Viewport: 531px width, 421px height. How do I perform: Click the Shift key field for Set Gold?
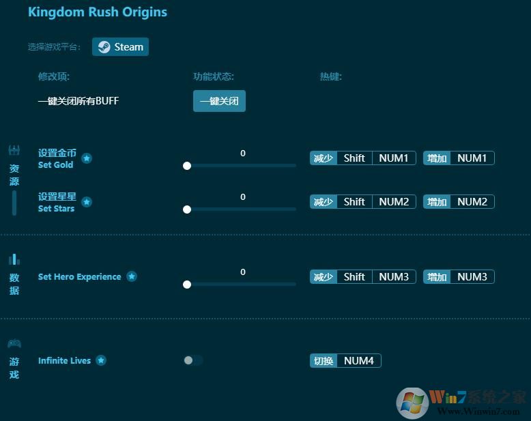coord(354,158)
